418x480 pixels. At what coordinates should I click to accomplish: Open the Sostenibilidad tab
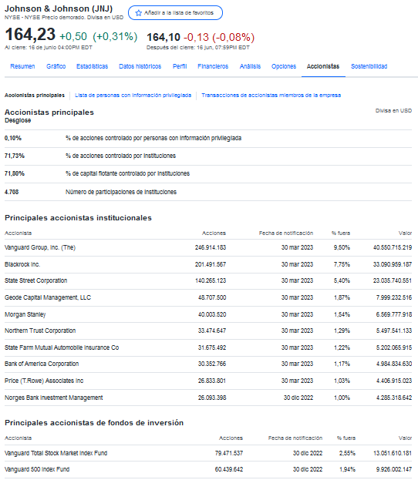369,66
